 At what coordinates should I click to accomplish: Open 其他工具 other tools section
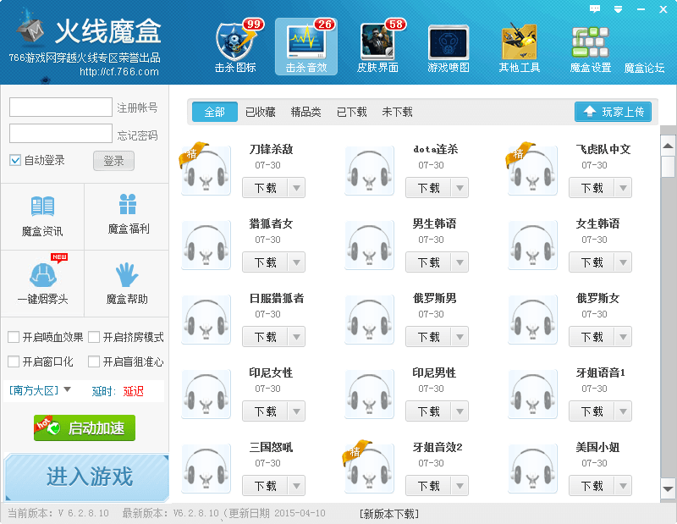point(519,47)
